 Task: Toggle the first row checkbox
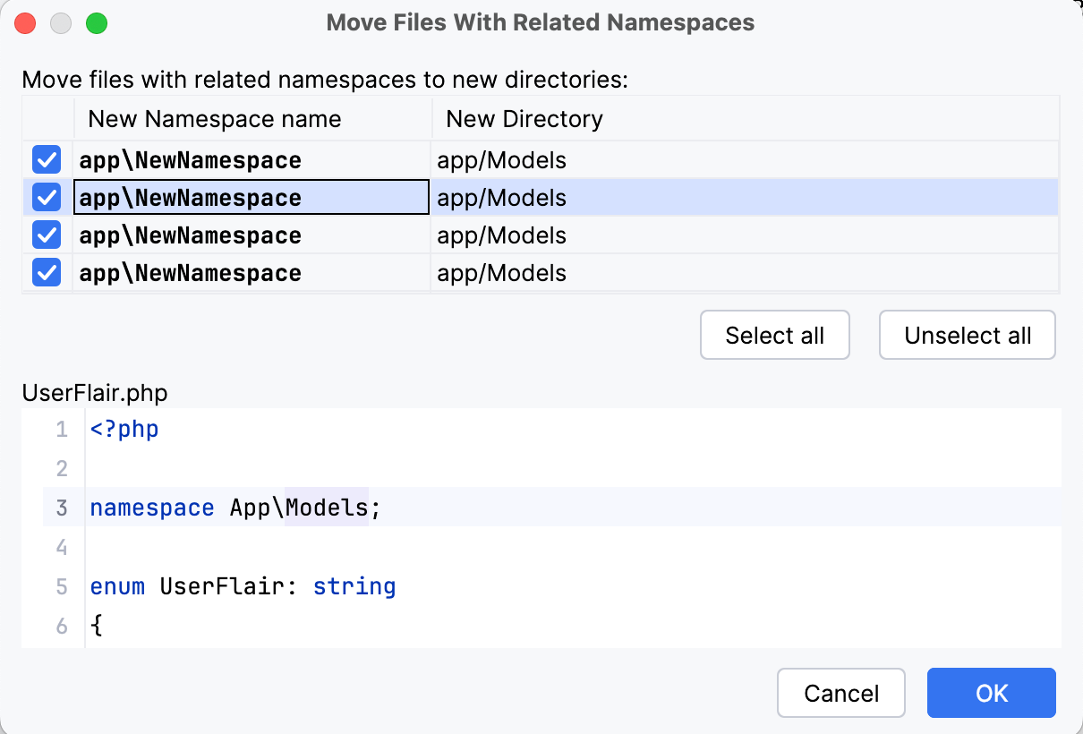47,159
